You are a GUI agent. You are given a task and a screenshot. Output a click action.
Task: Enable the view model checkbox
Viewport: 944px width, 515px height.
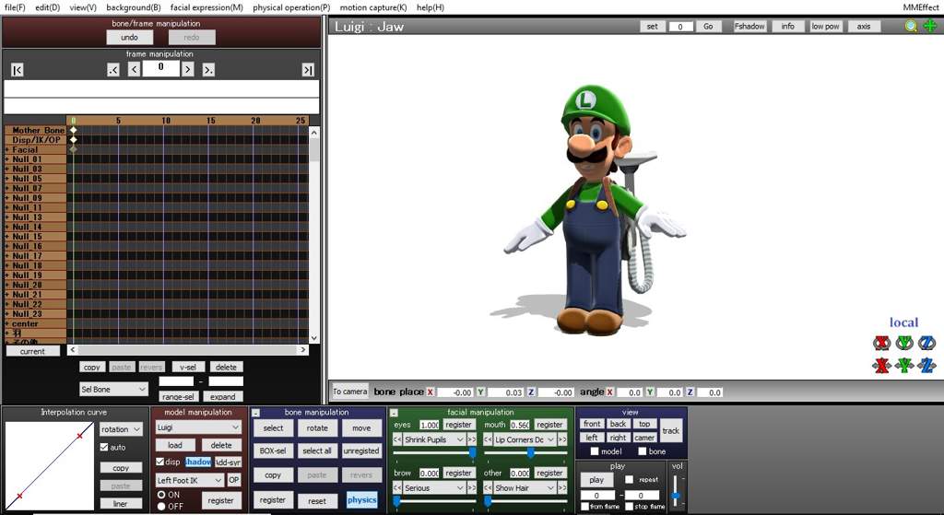[x=595, y=451]
